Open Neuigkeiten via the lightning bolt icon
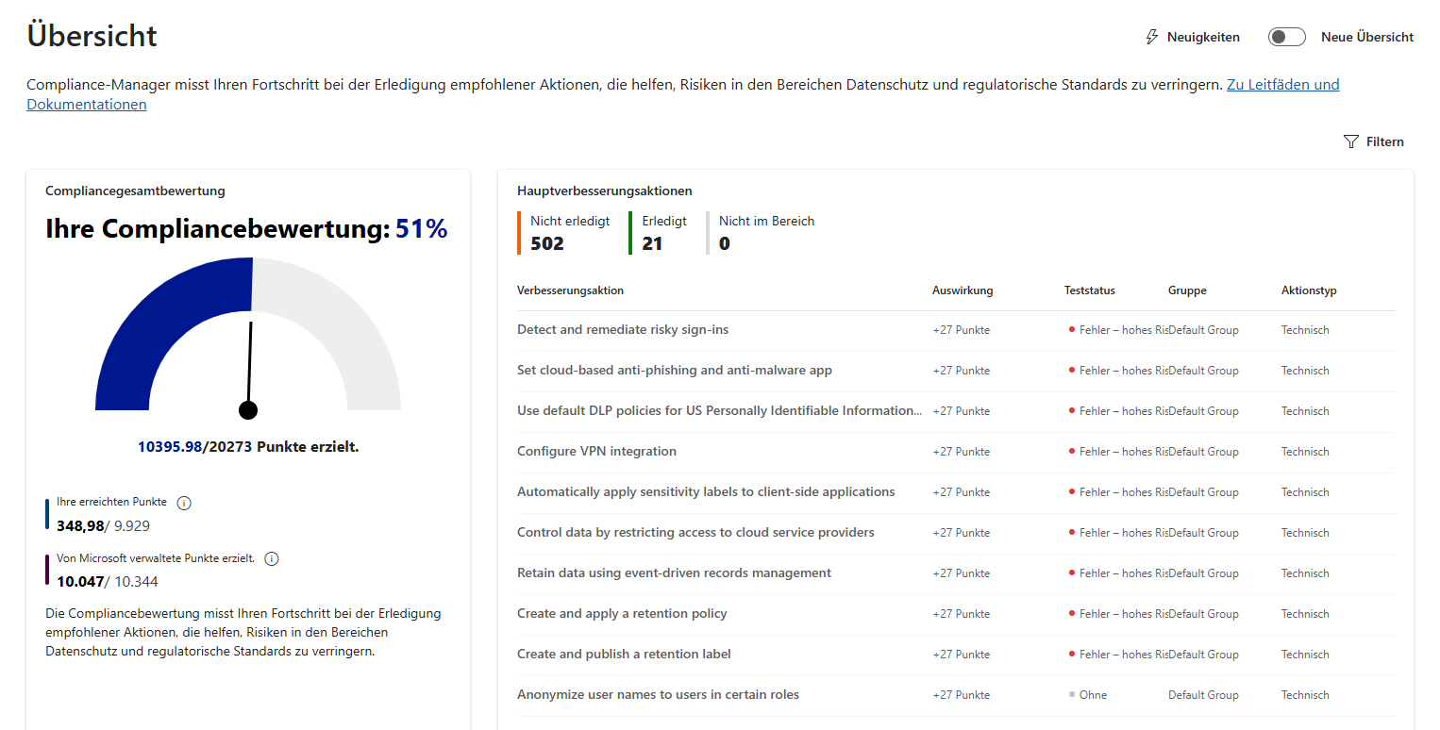The image size is (1440, 730). [1152, 36]
